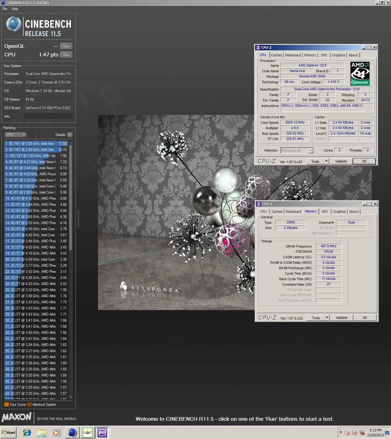The height and width of the screenshot is (439, 391).
Task: Click Cinebench title bar app icon
Action: 2,3
